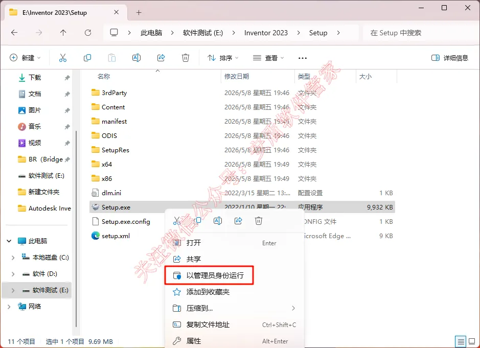
Task: Go back with the left arrow
Action: (14, 33)
